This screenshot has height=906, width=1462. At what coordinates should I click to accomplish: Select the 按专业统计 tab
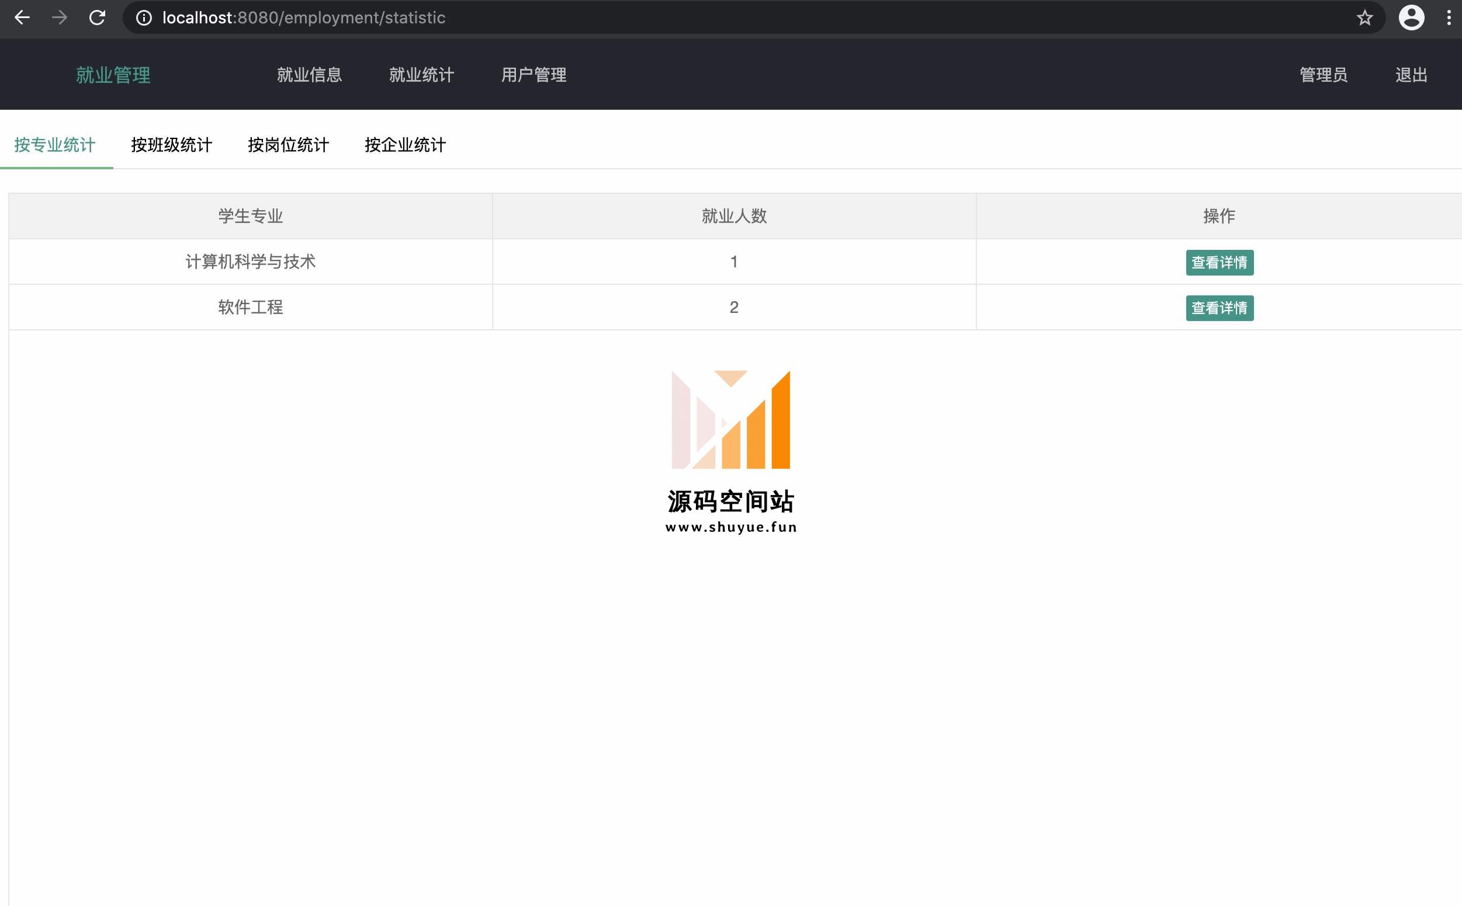(x=55, y=145)
